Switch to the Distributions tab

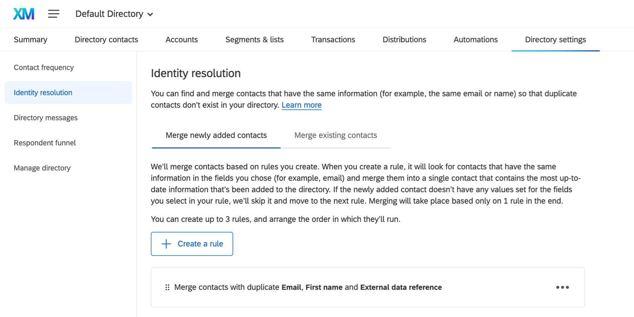click(x=404, y=40)
